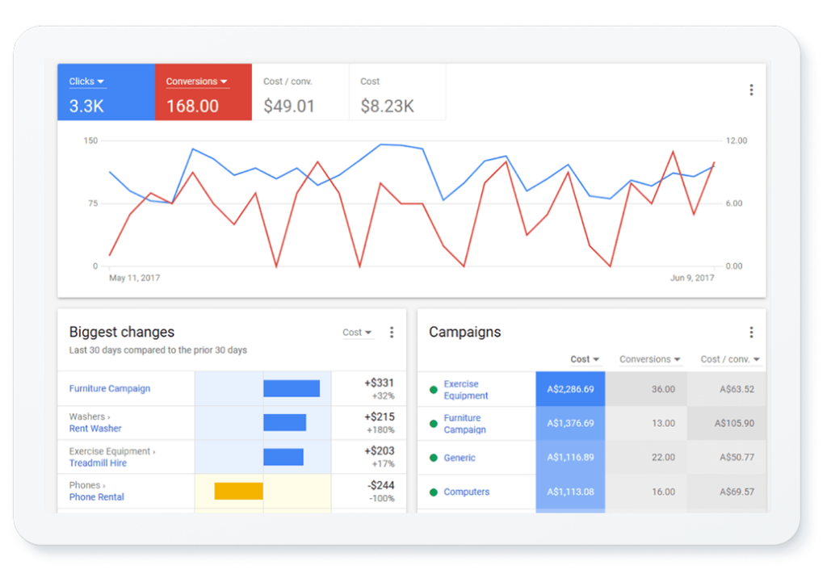827x582 pixels.
Task: Click the 36.00 conversions cell
Action: [x=646, y=389]
